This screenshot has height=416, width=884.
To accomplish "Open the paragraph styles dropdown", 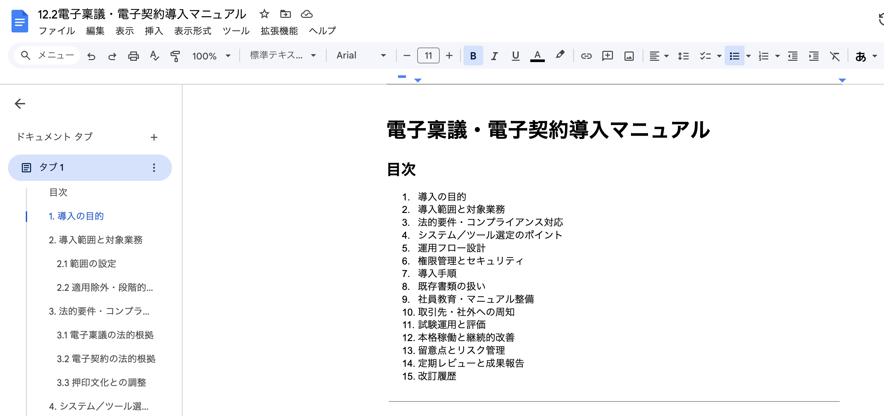I will 281,55.
